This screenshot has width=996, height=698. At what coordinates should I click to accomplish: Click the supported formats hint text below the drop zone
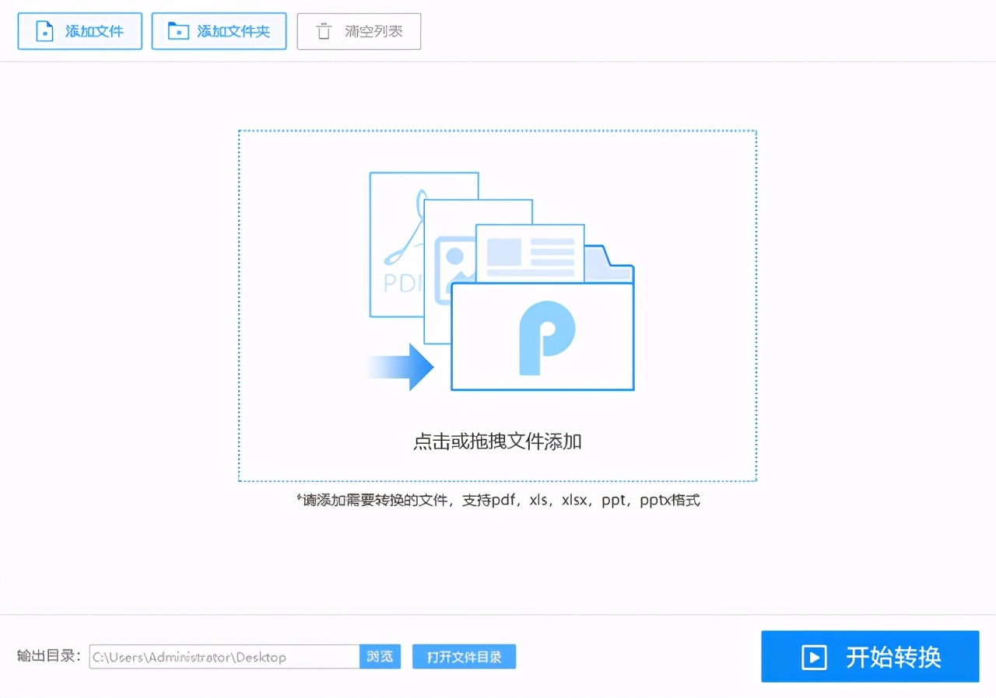[x=497, y=500]
